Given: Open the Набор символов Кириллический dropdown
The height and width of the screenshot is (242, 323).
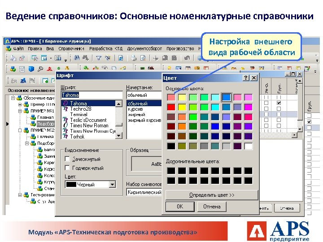Looking at the screenshot, I should point(144,192).
